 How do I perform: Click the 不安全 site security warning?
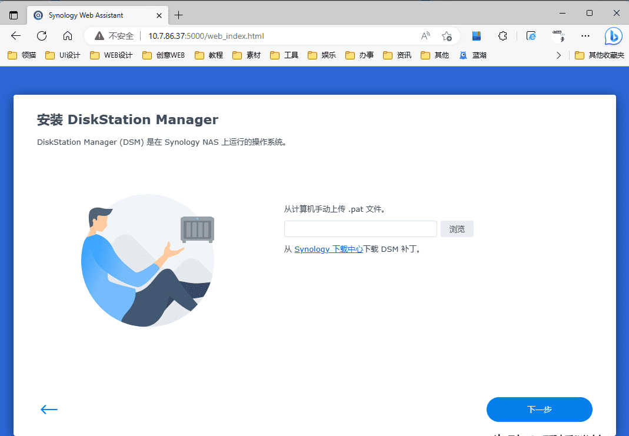pyautogui.click(x=115, y=36)
